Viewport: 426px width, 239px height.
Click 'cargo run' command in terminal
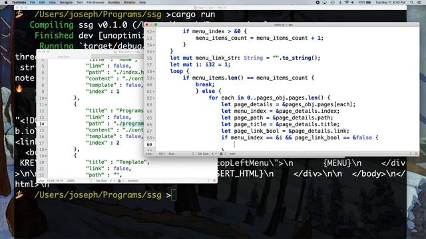(193, 15)
